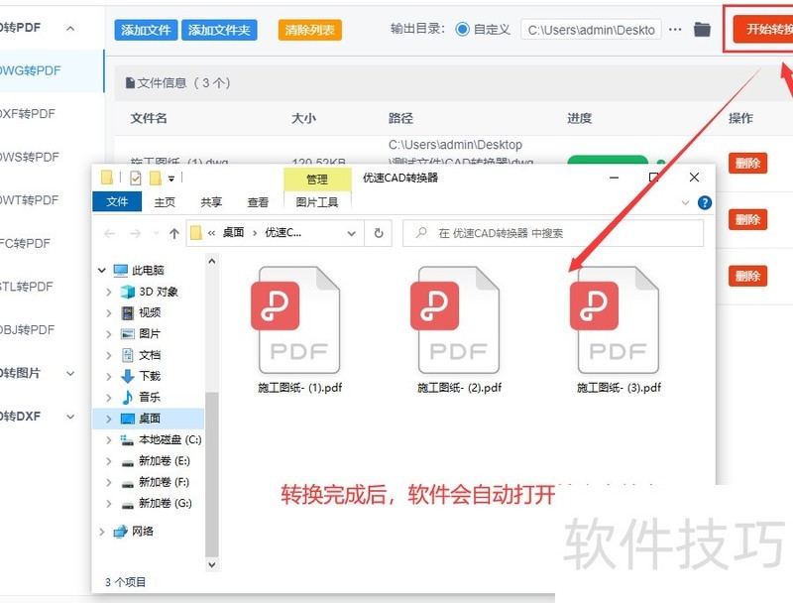
Task: Select the 自定义 output directory radio button
Action: [x=463, y=30]
